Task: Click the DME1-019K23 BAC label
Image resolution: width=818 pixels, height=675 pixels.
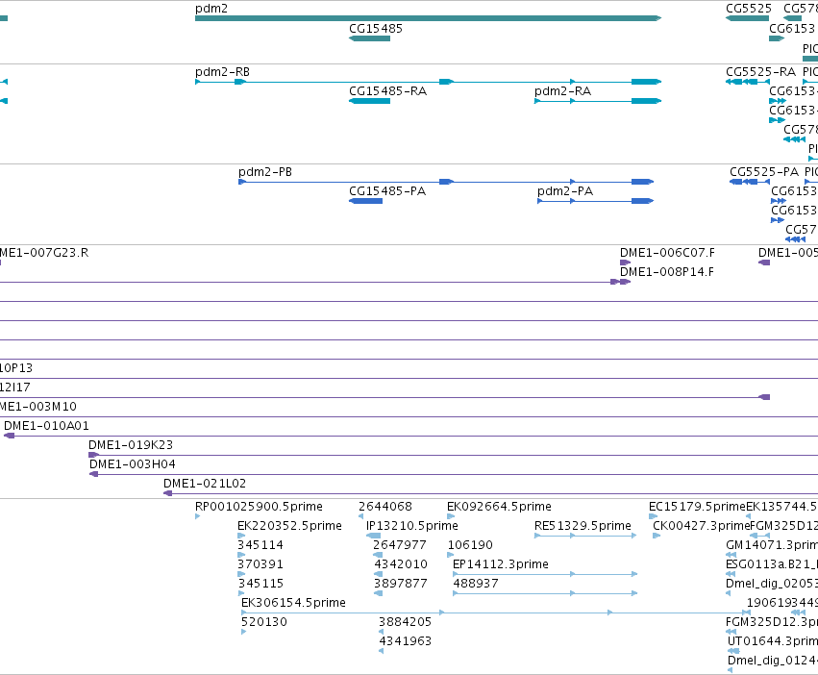Action: pyautogui.click(x=131, y=445)
